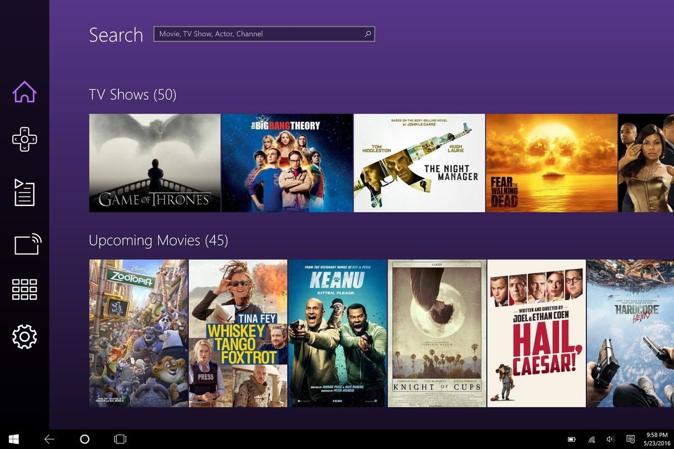Open the Hail, Caesar! poster
The width and height of the screenshot is (674, 449).
pyautogui.click(x=536, y=333)
